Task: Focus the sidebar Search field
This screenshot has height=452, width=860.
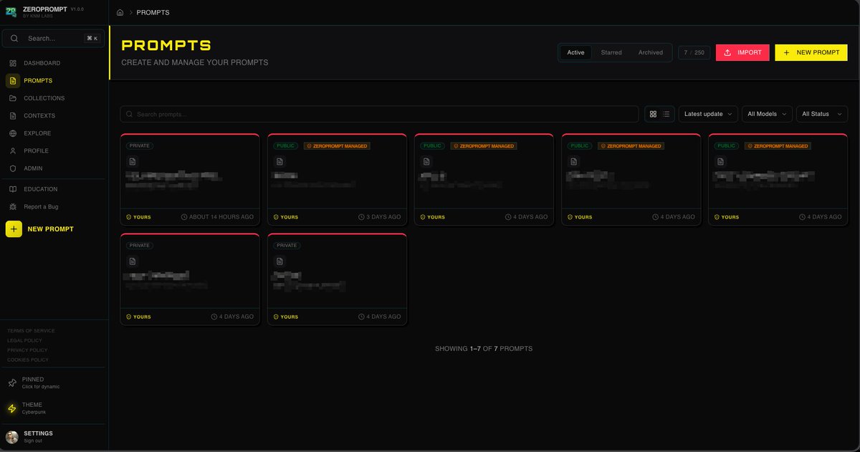Action: click(54, 38)
